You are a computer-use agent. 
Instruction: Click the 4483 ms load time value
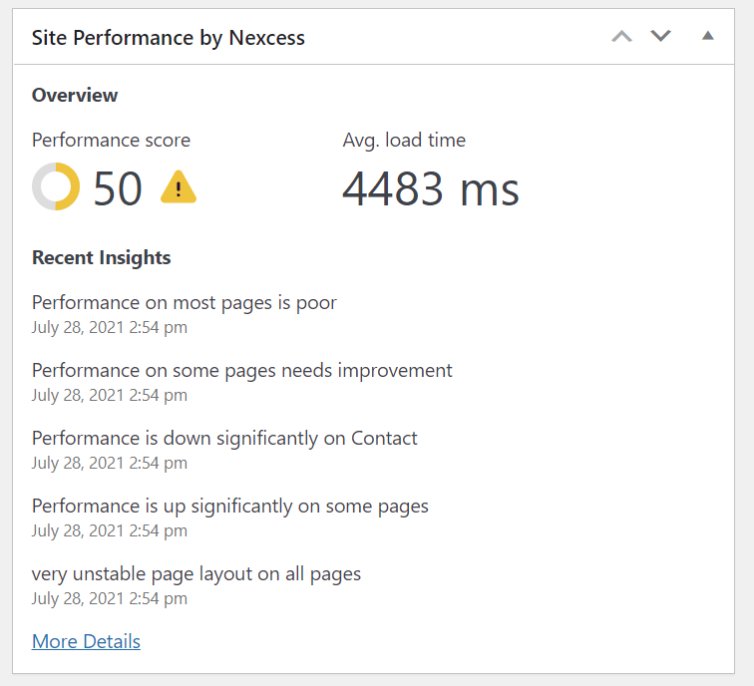click(431, 188)
